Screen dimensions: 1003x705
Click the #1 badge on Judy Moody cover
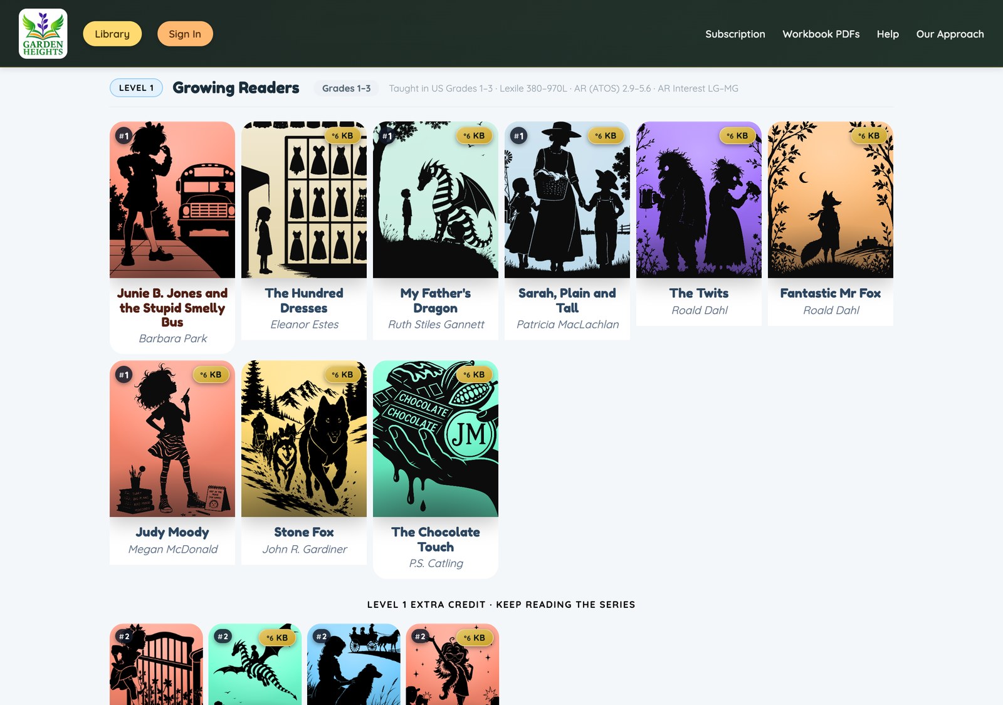[x=124, y=375]
